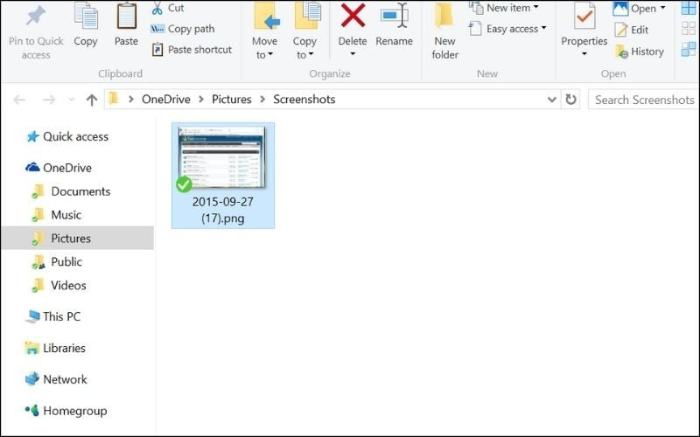Click the red Delete X icon
Viewport: 700px width, 437px height.
353,15
